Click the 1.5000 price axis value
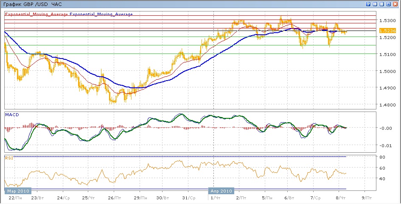 click(387, 71)
